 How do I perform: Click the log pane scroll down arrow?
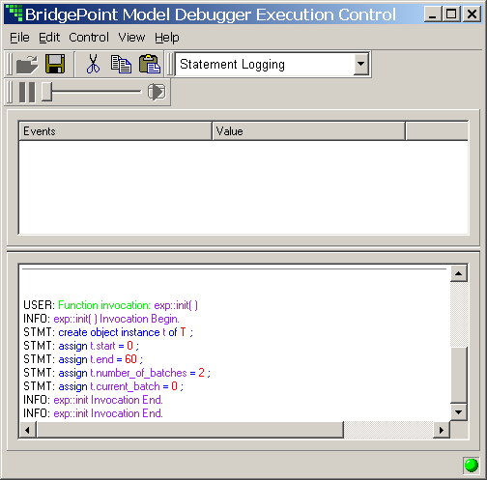pyautogui.click(x=459, y=412)
